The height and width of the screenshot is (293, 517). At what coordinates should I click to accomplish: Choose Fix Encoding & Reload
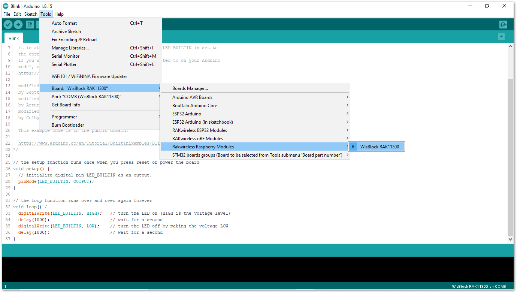(100, 40)
